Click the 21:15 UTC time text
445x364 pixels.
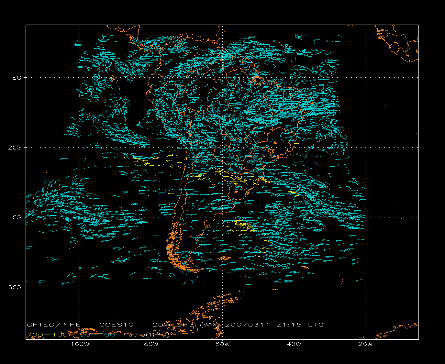pos(300,325)
